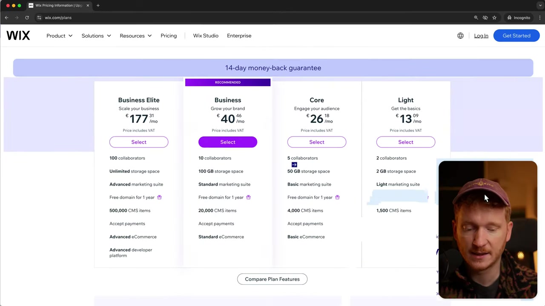Select the Light plan
545x306 pixels.
click(406, 142)
